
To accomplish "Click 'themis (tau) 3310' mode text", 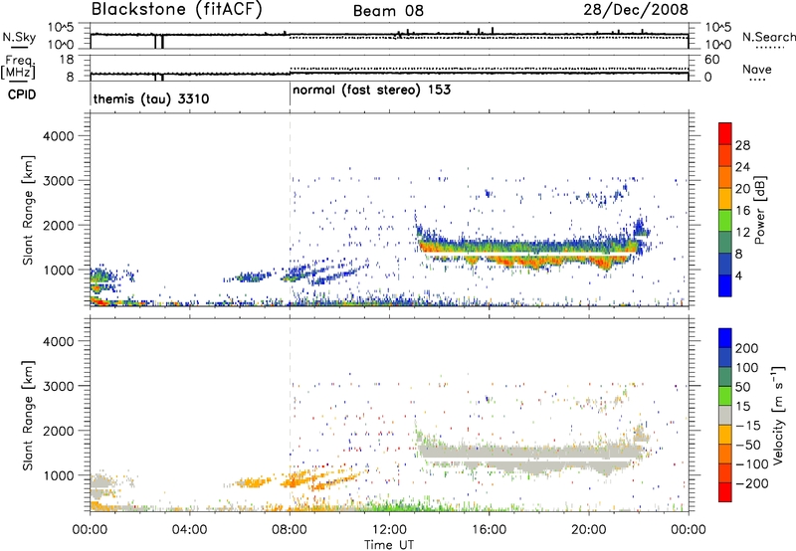I will pyautogui.click(x=151, y=98).
